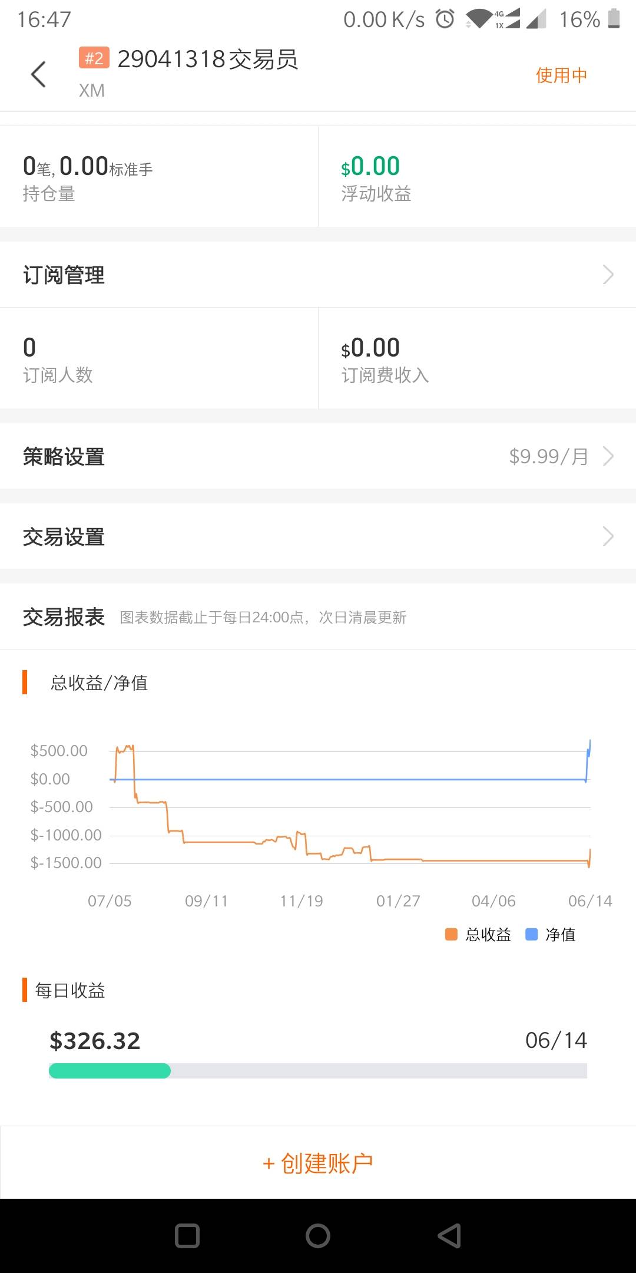The width and height of the screenshot is (636, 1273).
Task: Toggle 总收益 orange legend swatch
Action: (x=451, y=934)
